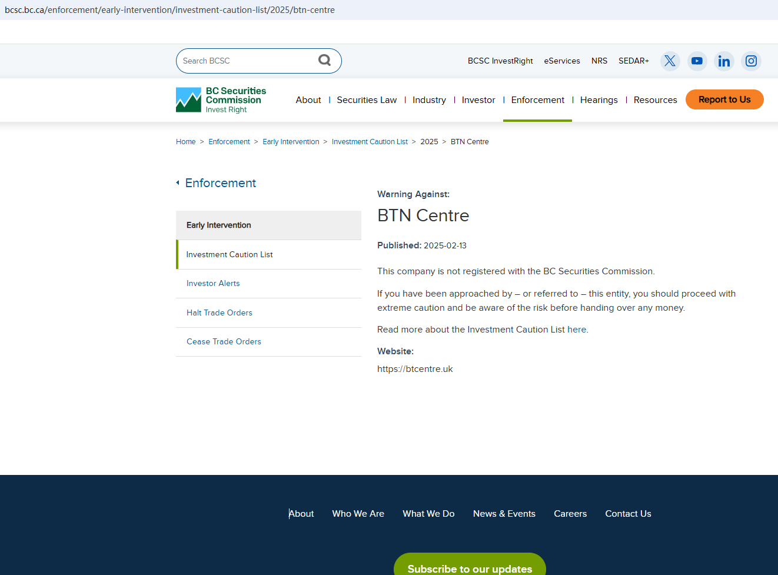The image size is (778, 575).
Task: Select Securities Law in the navigation
Action: tap(367, 100)
